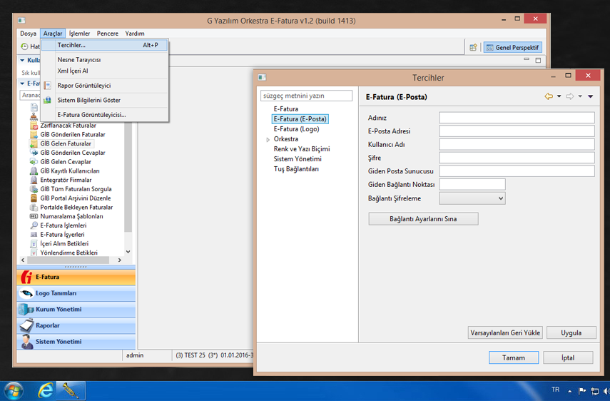The width and height of the screenshot is (610, 401).
Task: Click the GİB Gelen Faturalar icon
Action: coord(34,143)
